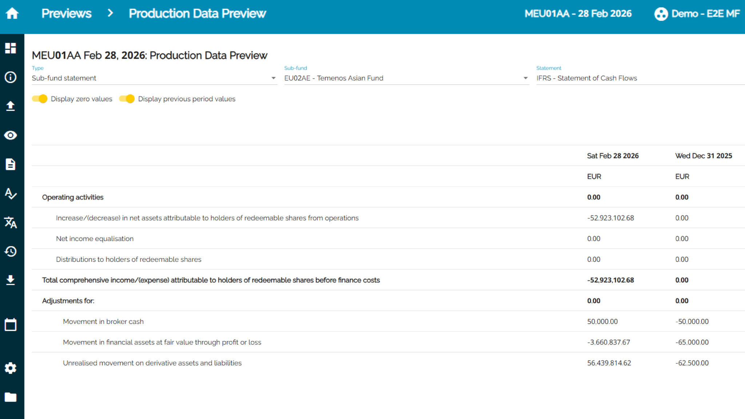Click Increase/(decrease) in net assets row label
This screenshot has height=419, width=745.
pyautogui.click(x=207, y=218)
